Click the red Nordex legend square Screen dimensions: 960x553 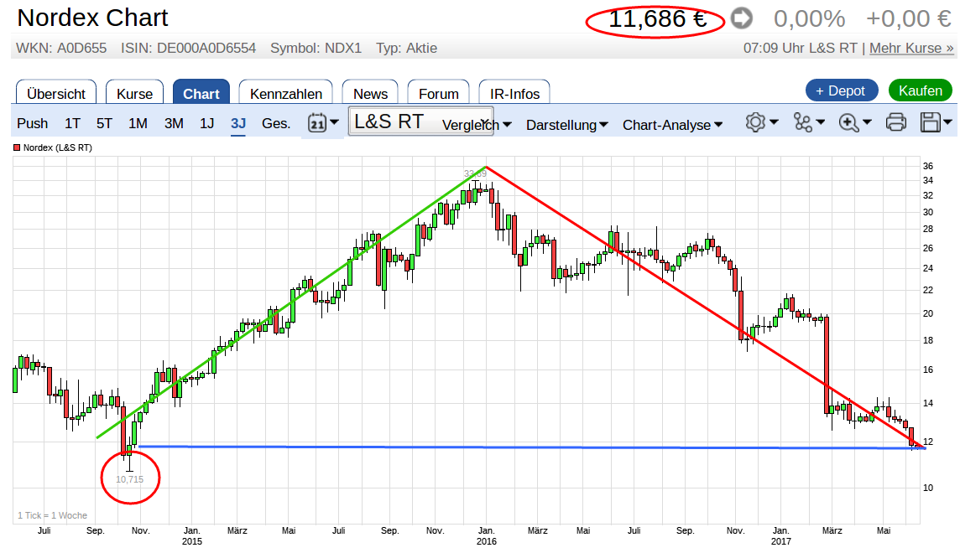click(17, 147)
